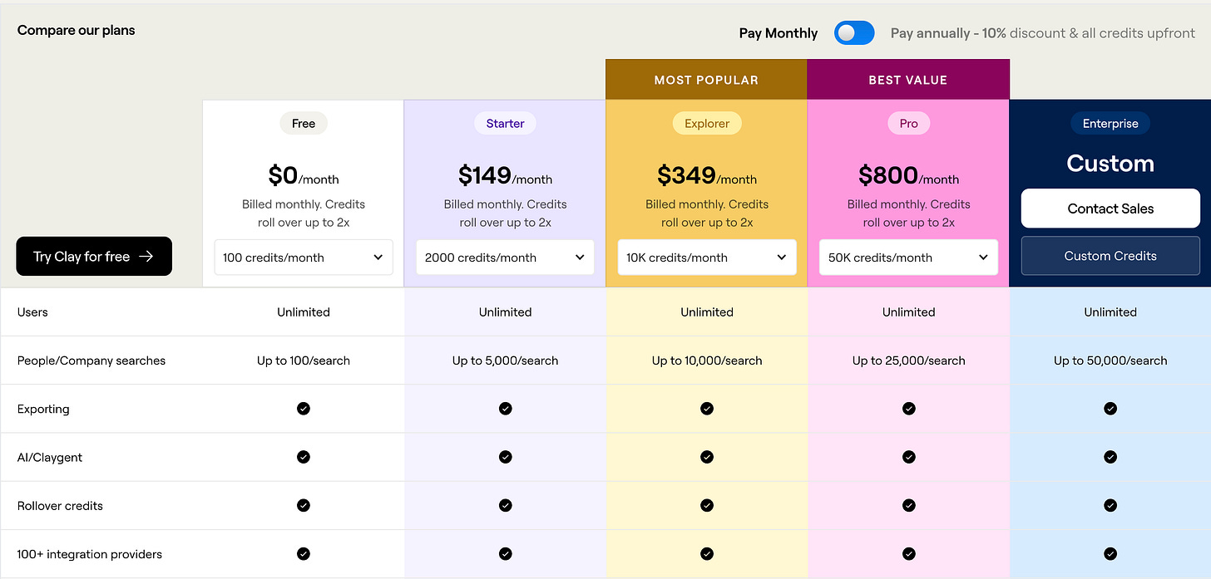1211x579 pixels.
Task: Click the MOST POPULAR banner
Action: tap(706, 80)
